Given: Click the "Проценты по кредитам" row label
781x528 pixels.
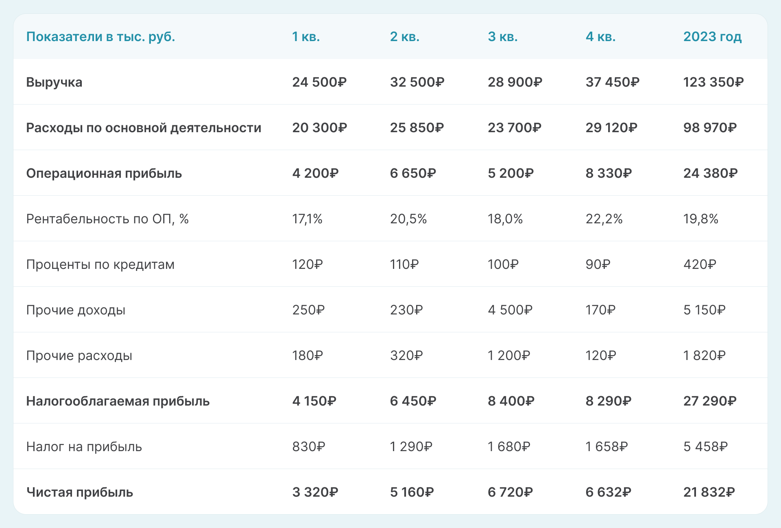Looking at the screenshot, I should point(100,264).
